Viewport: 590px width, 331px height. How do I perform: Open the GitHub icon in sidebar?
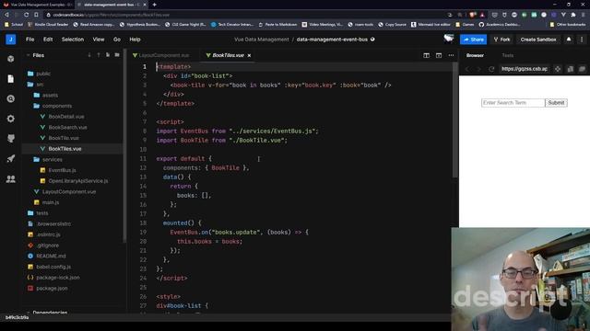point(10,139)
